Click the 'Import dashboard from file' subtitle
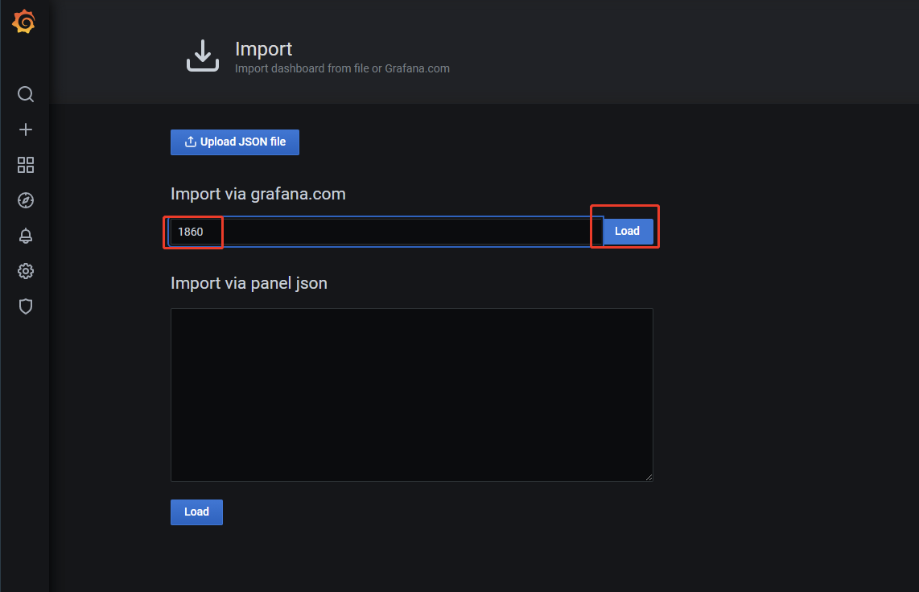The height and width of the screenshot is (592, 919). pyautogui.click(x=342, y=68)
